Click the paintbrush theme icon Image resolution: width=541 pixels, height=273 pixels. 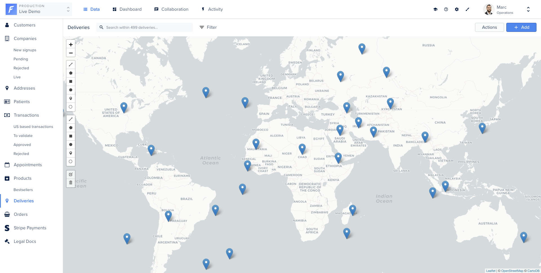[x=467, y=9]
